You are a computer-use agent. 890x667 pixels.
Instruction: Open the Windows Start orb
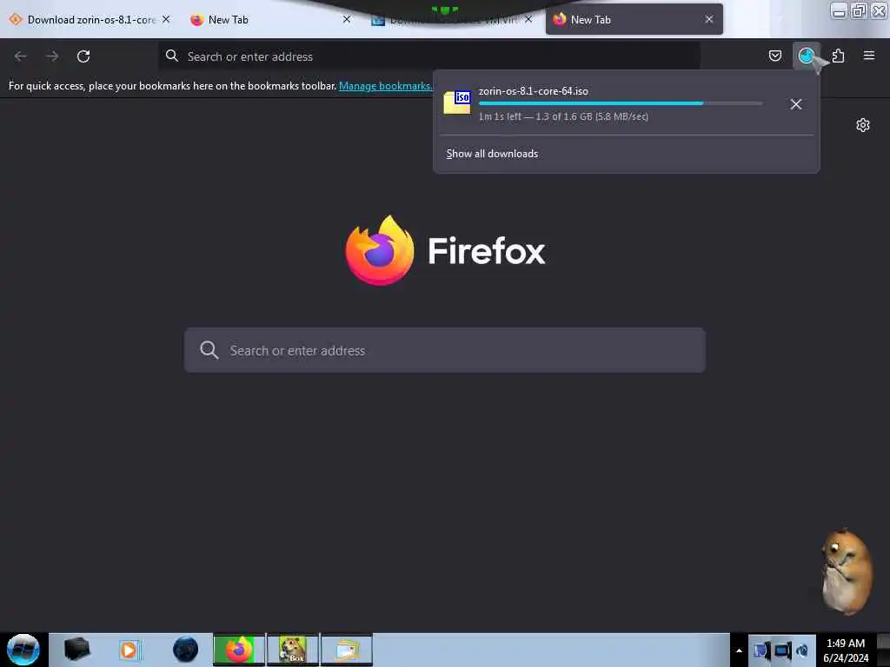23,649
